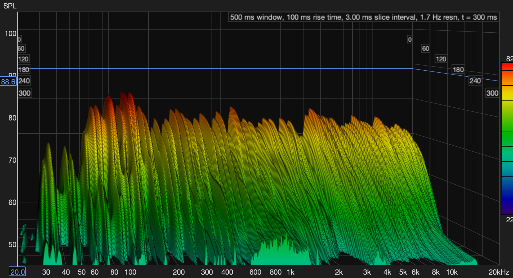Select the 300 ms label on left time axis

pyautogui.click(x=24, y=93)
